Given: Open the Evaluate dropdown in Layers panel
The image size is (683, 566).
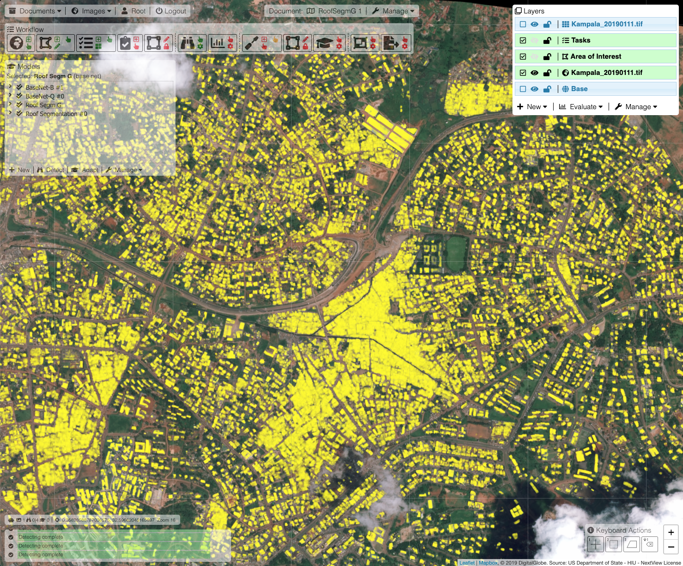Looking at the screenshot, I should pyautogui.click(x=581, y=106).
